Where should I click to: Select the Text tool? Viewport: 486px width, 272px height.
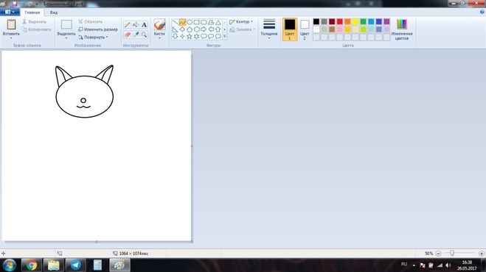pos(144,25)
